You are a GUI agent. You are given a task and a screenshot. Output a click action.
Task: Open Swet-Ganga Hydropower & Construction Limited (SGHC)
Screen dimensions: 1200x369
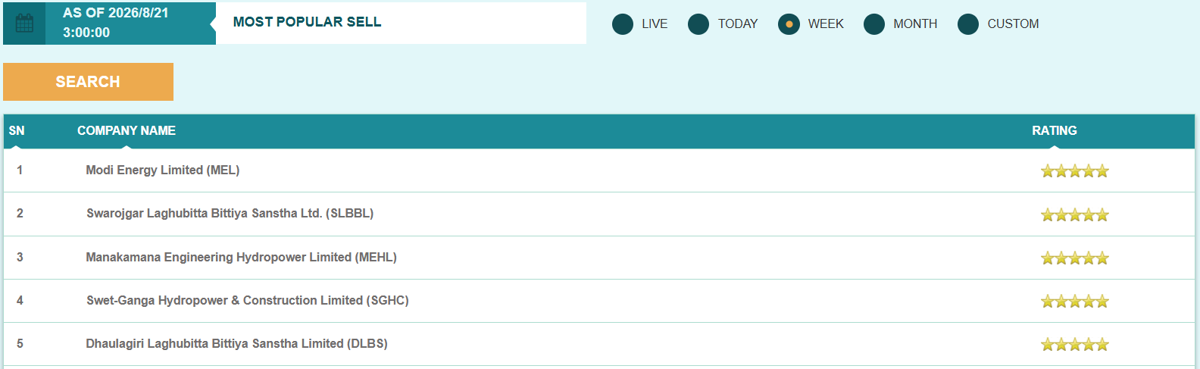(x=247, y=300)
